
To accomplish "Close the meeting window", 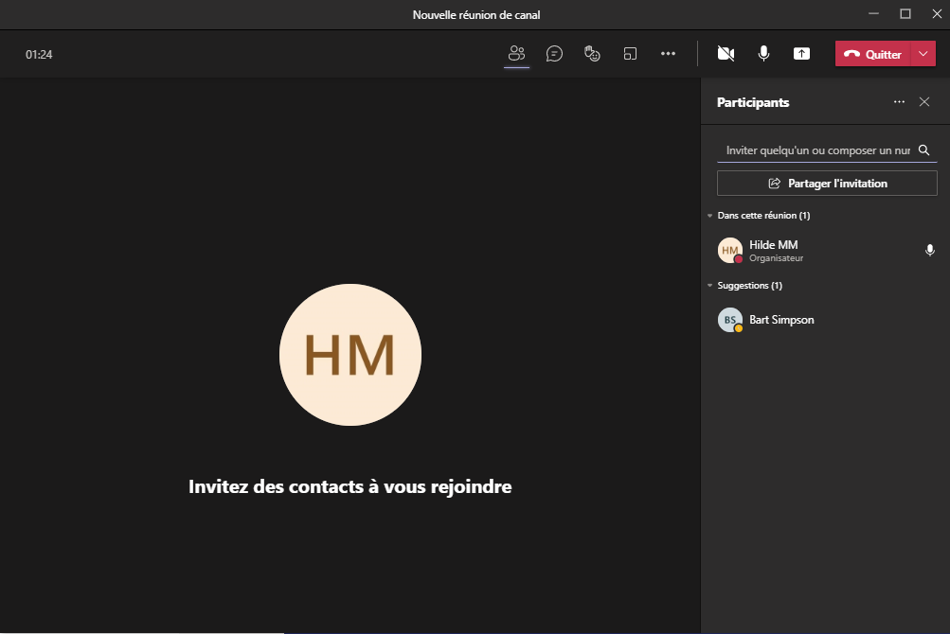I will [x=937, y=14].
